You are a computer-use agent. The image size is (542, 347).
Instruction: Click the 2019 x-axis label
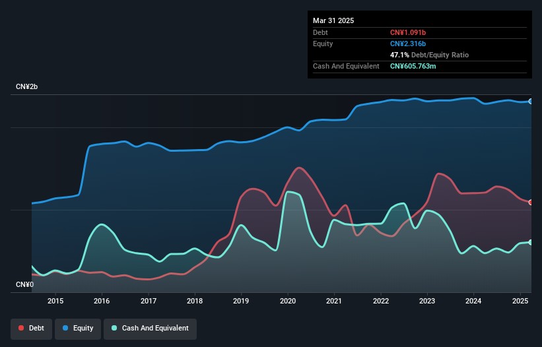click(x=241, y=301)
